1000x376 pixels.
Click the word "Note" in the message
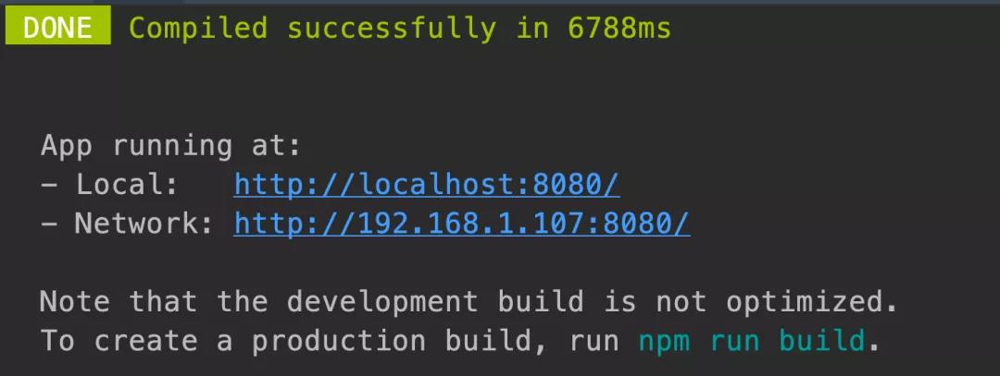tap(74, 301)
